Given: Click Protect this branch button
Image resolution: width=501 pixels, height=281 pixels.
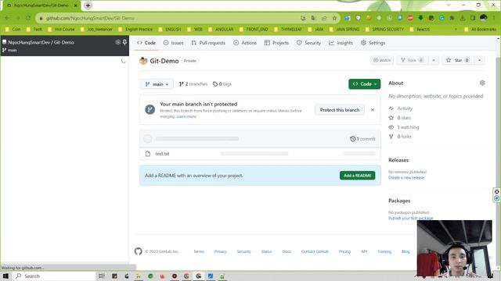Looking at the screenshot, I should (340, 110).
